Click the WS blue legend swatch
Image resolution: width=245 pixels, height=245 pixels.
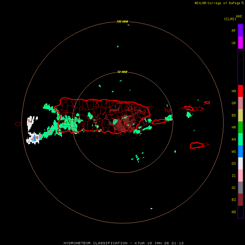(x=240, y=151)
